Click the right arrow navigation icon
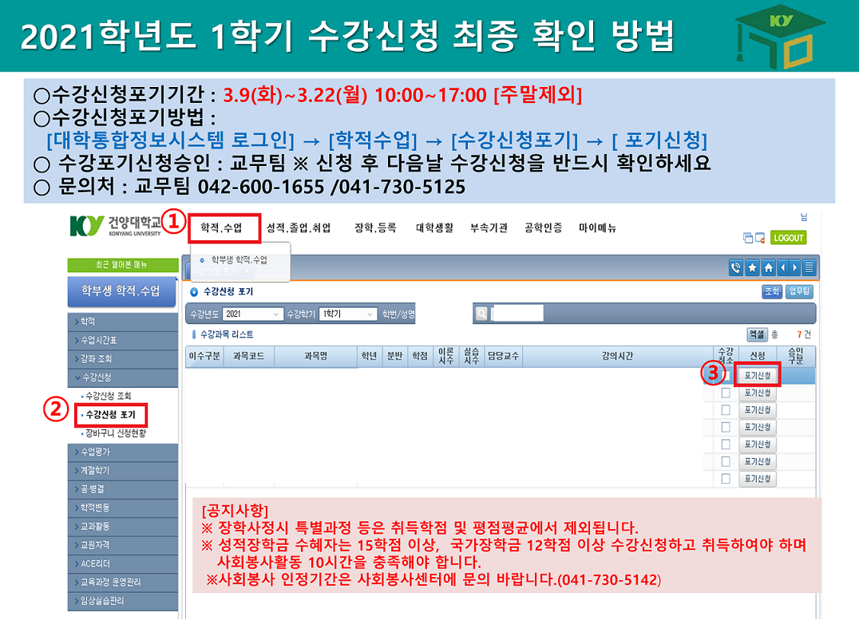The height and width of the screenshot is (644, 859). coord(795,267)
